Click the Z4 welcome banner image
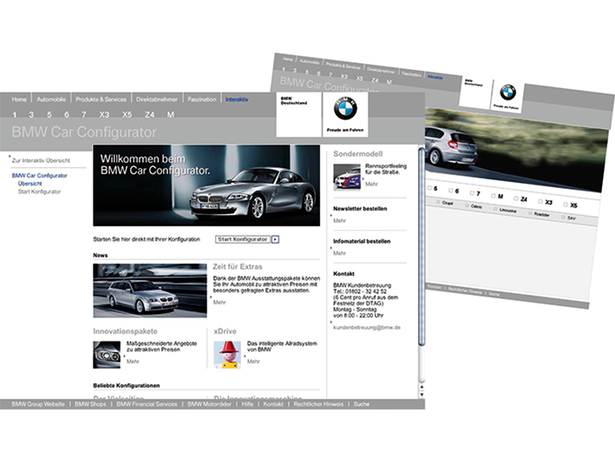This screenshot has height=461, width=615. [x=206, y=185]
